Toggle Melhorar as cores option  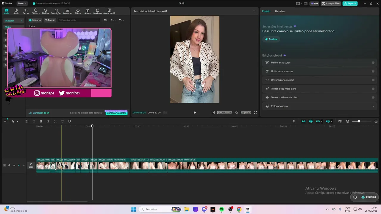(373, 63)
